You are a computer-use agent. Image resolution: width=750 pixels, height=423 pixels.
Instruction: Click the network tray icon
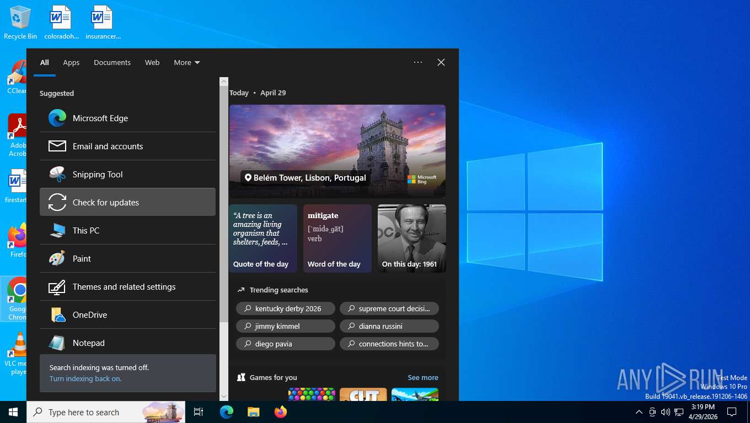pyautogui.click(x=679, y=412)
